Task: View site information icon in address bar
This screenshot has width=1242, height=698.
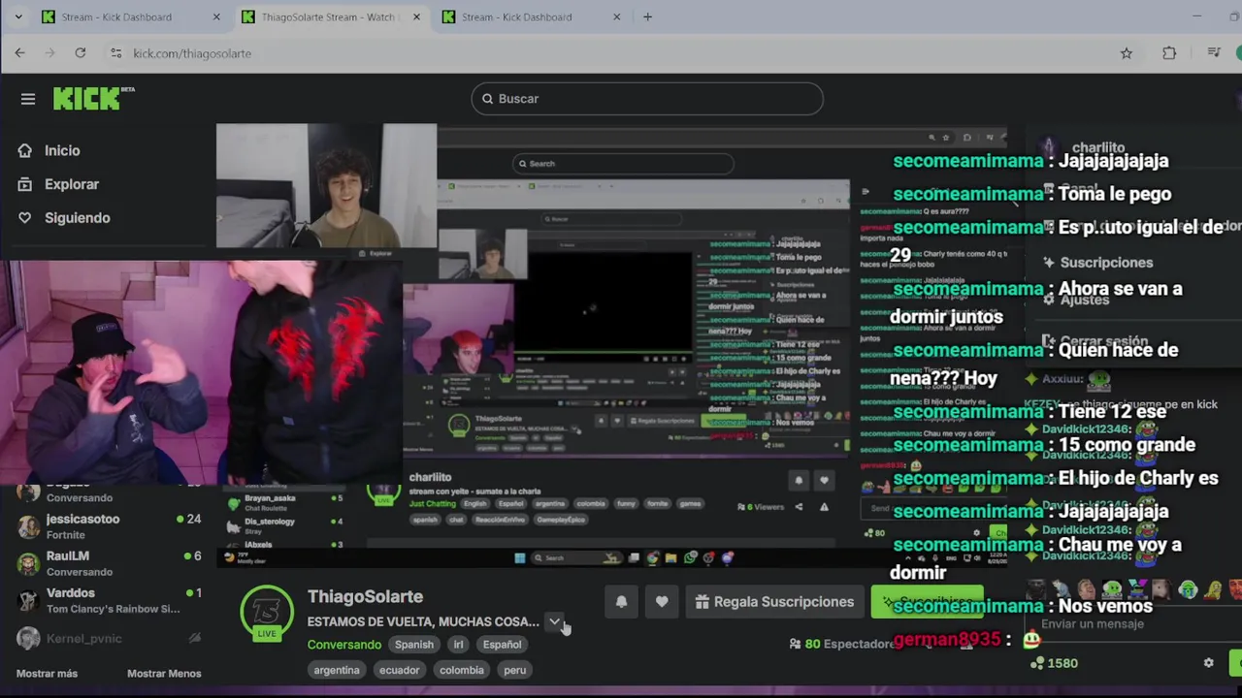Action: pos(115,53)
